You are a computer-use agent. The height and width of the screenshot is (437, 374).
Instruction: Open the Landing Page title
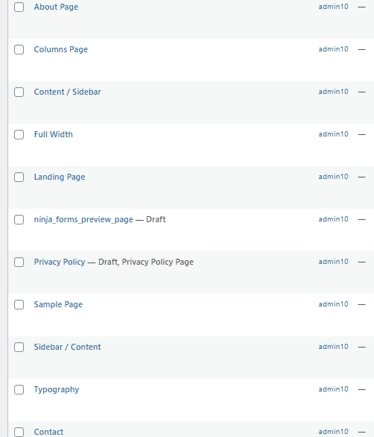(60, 177)
